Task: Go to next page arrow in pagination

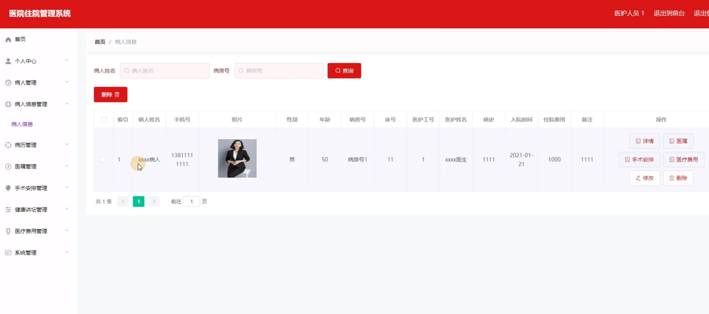Action: (x=154, y=202)
